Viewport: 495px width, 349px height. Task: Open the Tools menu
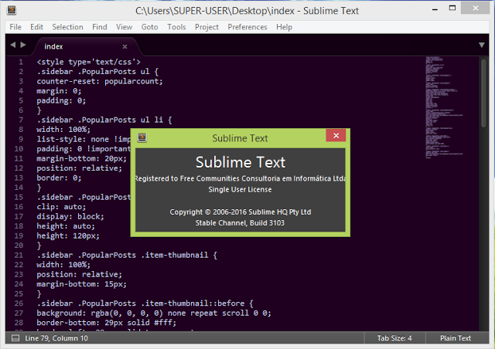[176, 27]
